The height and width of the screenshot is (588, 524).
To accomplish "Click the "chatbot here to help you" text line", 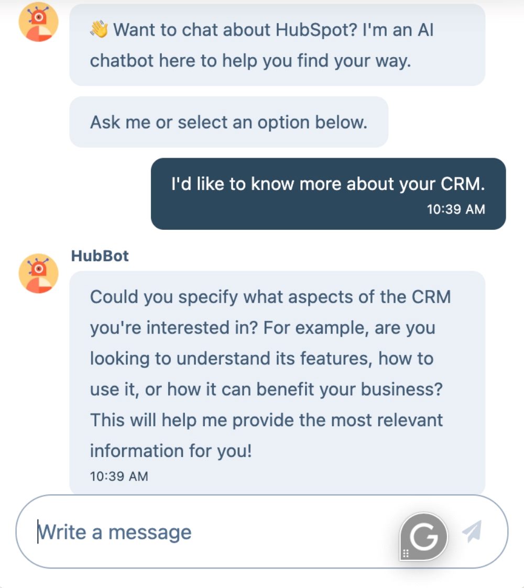I will click(250, 61).
